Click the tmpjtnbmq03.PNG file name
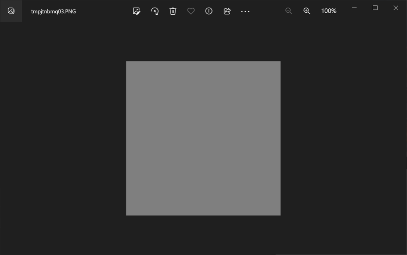 coord(53,11)
